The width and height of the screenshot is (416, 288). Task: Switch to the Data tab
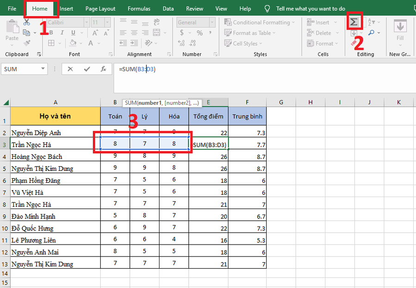[168, 8]
